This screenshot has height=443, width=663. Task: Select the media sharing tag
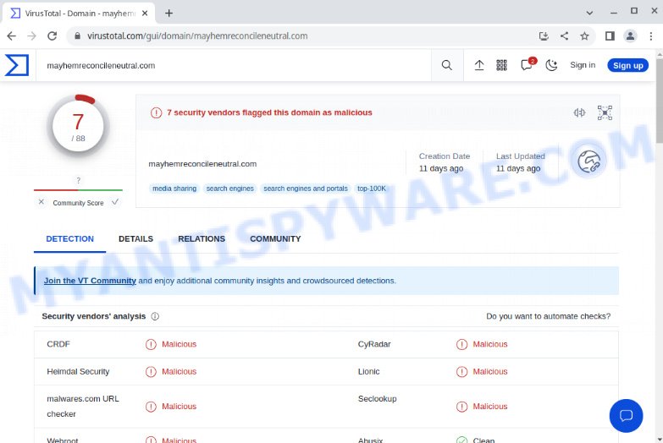pyautogui.click(x=174, y=189)
